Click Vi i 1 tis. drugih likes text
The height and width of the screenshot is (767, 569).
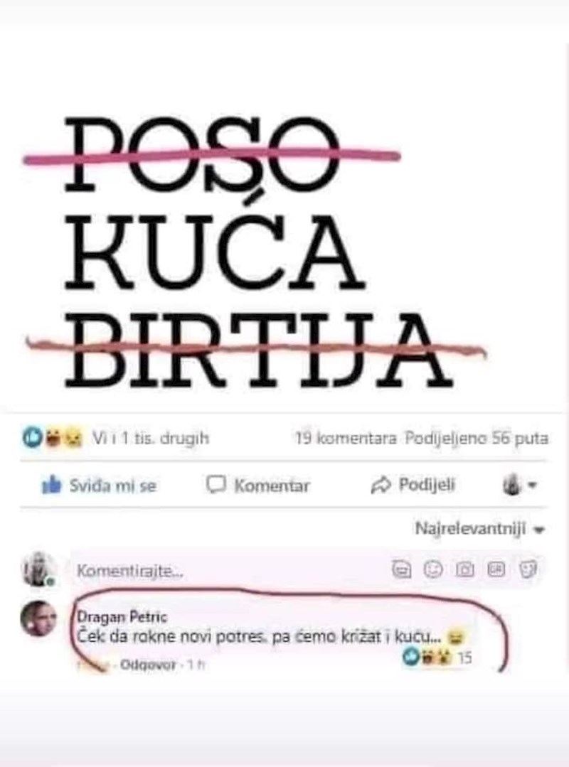150,438
